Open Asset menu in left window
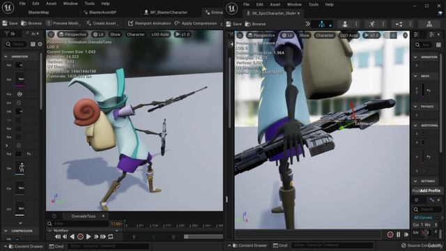 51,3
